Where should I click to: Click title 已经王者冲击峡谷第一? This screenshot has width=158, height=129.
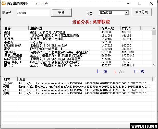[46, 49]
